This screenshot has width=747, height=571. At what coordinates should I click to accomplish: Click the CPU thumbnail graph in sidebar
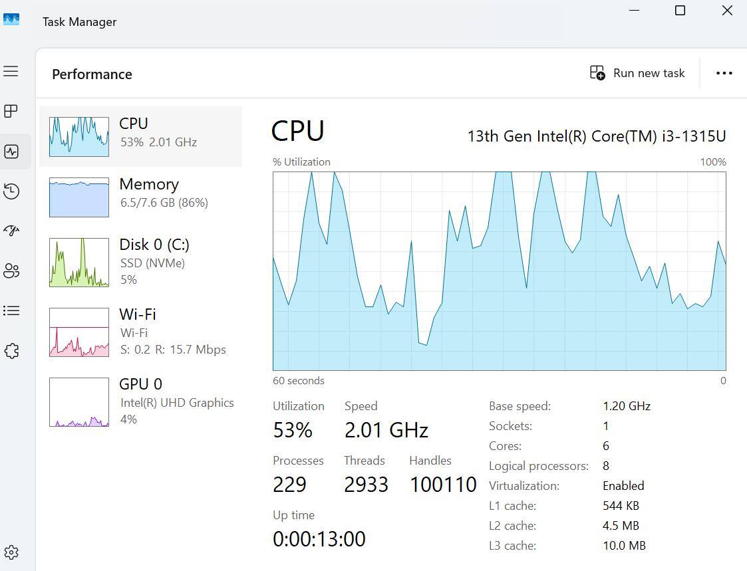(x=78, y=136)
